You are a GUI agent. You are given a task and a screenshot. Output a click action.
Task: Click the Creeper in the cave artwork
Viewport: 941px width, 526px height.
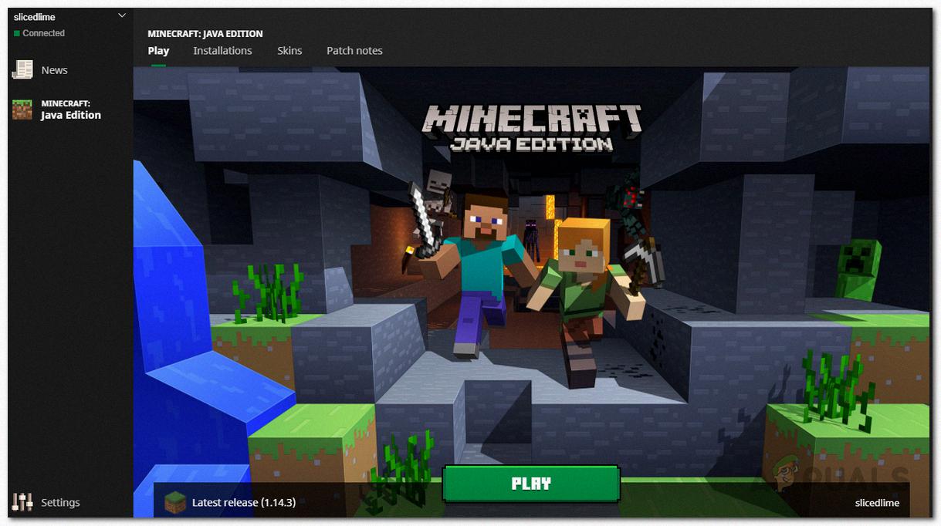[x=858, y=270]
